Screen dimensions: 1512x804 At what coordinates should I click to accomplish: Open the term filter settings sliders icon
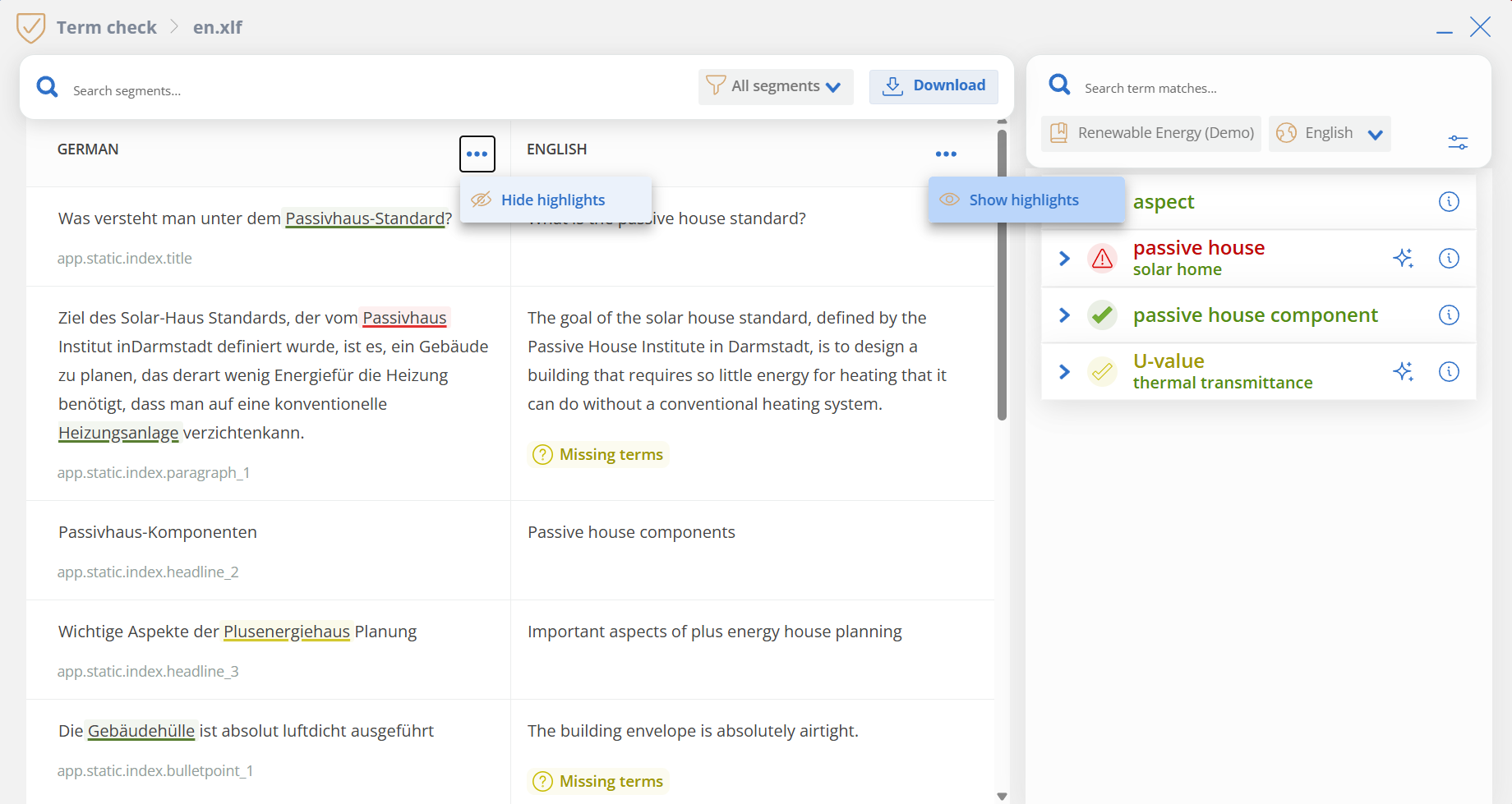1458,142
